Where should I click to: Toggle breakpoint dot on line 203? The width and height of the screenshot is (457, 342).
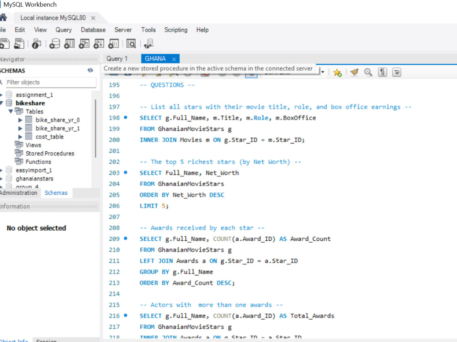coord(126,172)
